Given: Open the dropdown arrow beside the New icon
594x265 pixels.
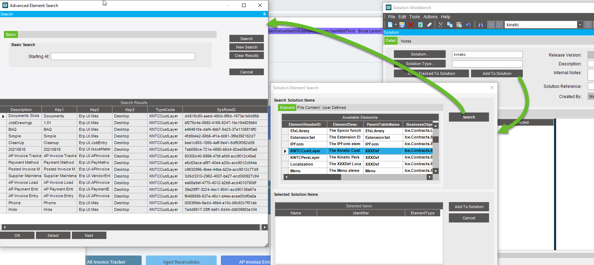Looking at the screenshot, I should 396,25.
